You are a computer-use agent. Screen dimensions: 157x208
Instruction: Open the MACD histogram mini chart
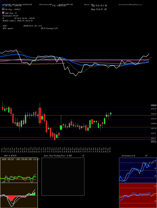pos(19,195)
